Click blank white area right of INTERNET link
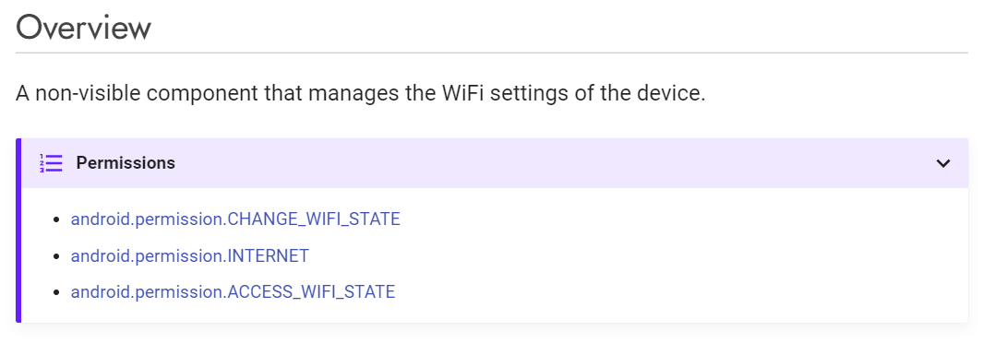Viewport: 995px width, 355px height. click(635, 256)
